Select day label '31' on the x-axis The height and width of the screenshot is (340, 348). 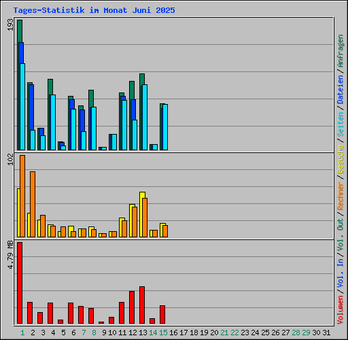pyautogui.click(x=326, y=333)
